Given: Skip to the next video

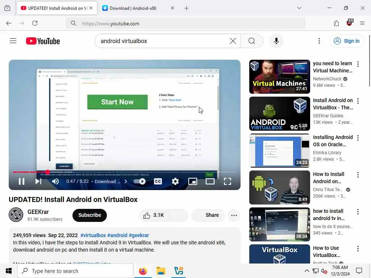Looking at the screenshot, I should pos(38,182).
